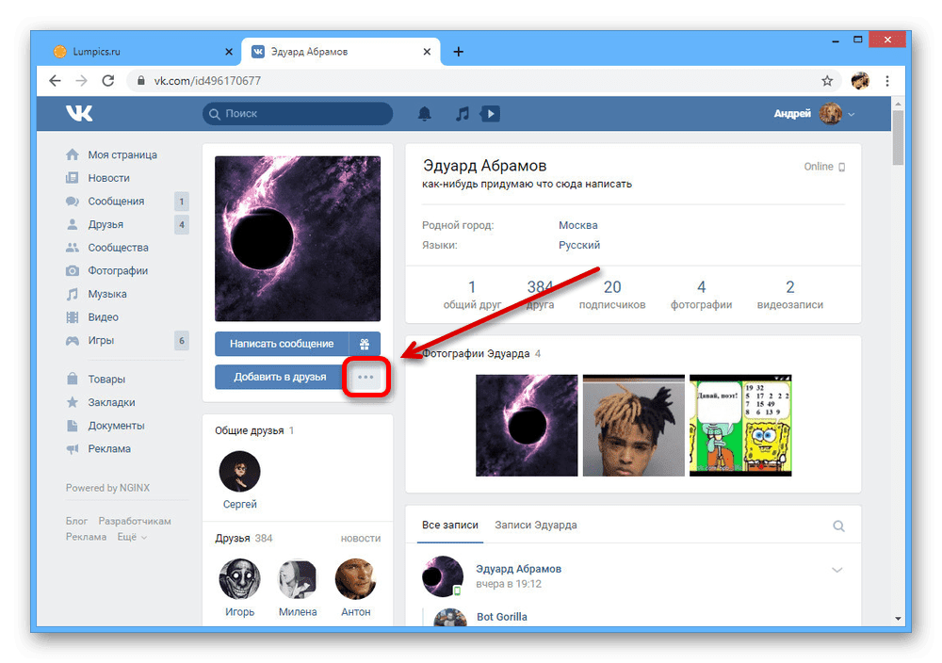Open friend Игорь's avatar
The height and width of the screenshot is (663, 942).
click(239, 579)
